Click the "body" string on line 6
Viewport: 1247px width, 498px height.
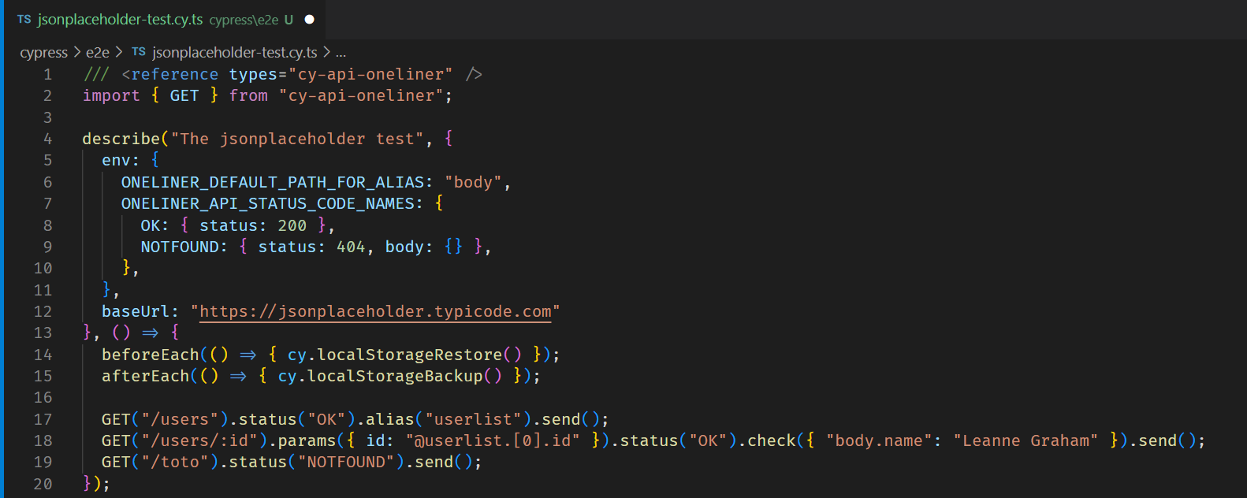(474, 182)
